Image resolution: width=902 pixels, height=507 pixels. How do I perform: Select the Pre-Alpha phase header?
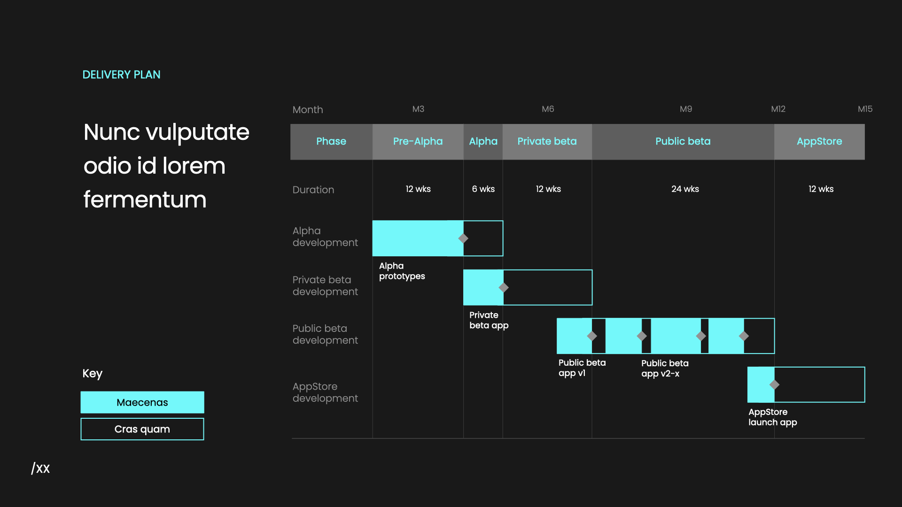point(418,141)
